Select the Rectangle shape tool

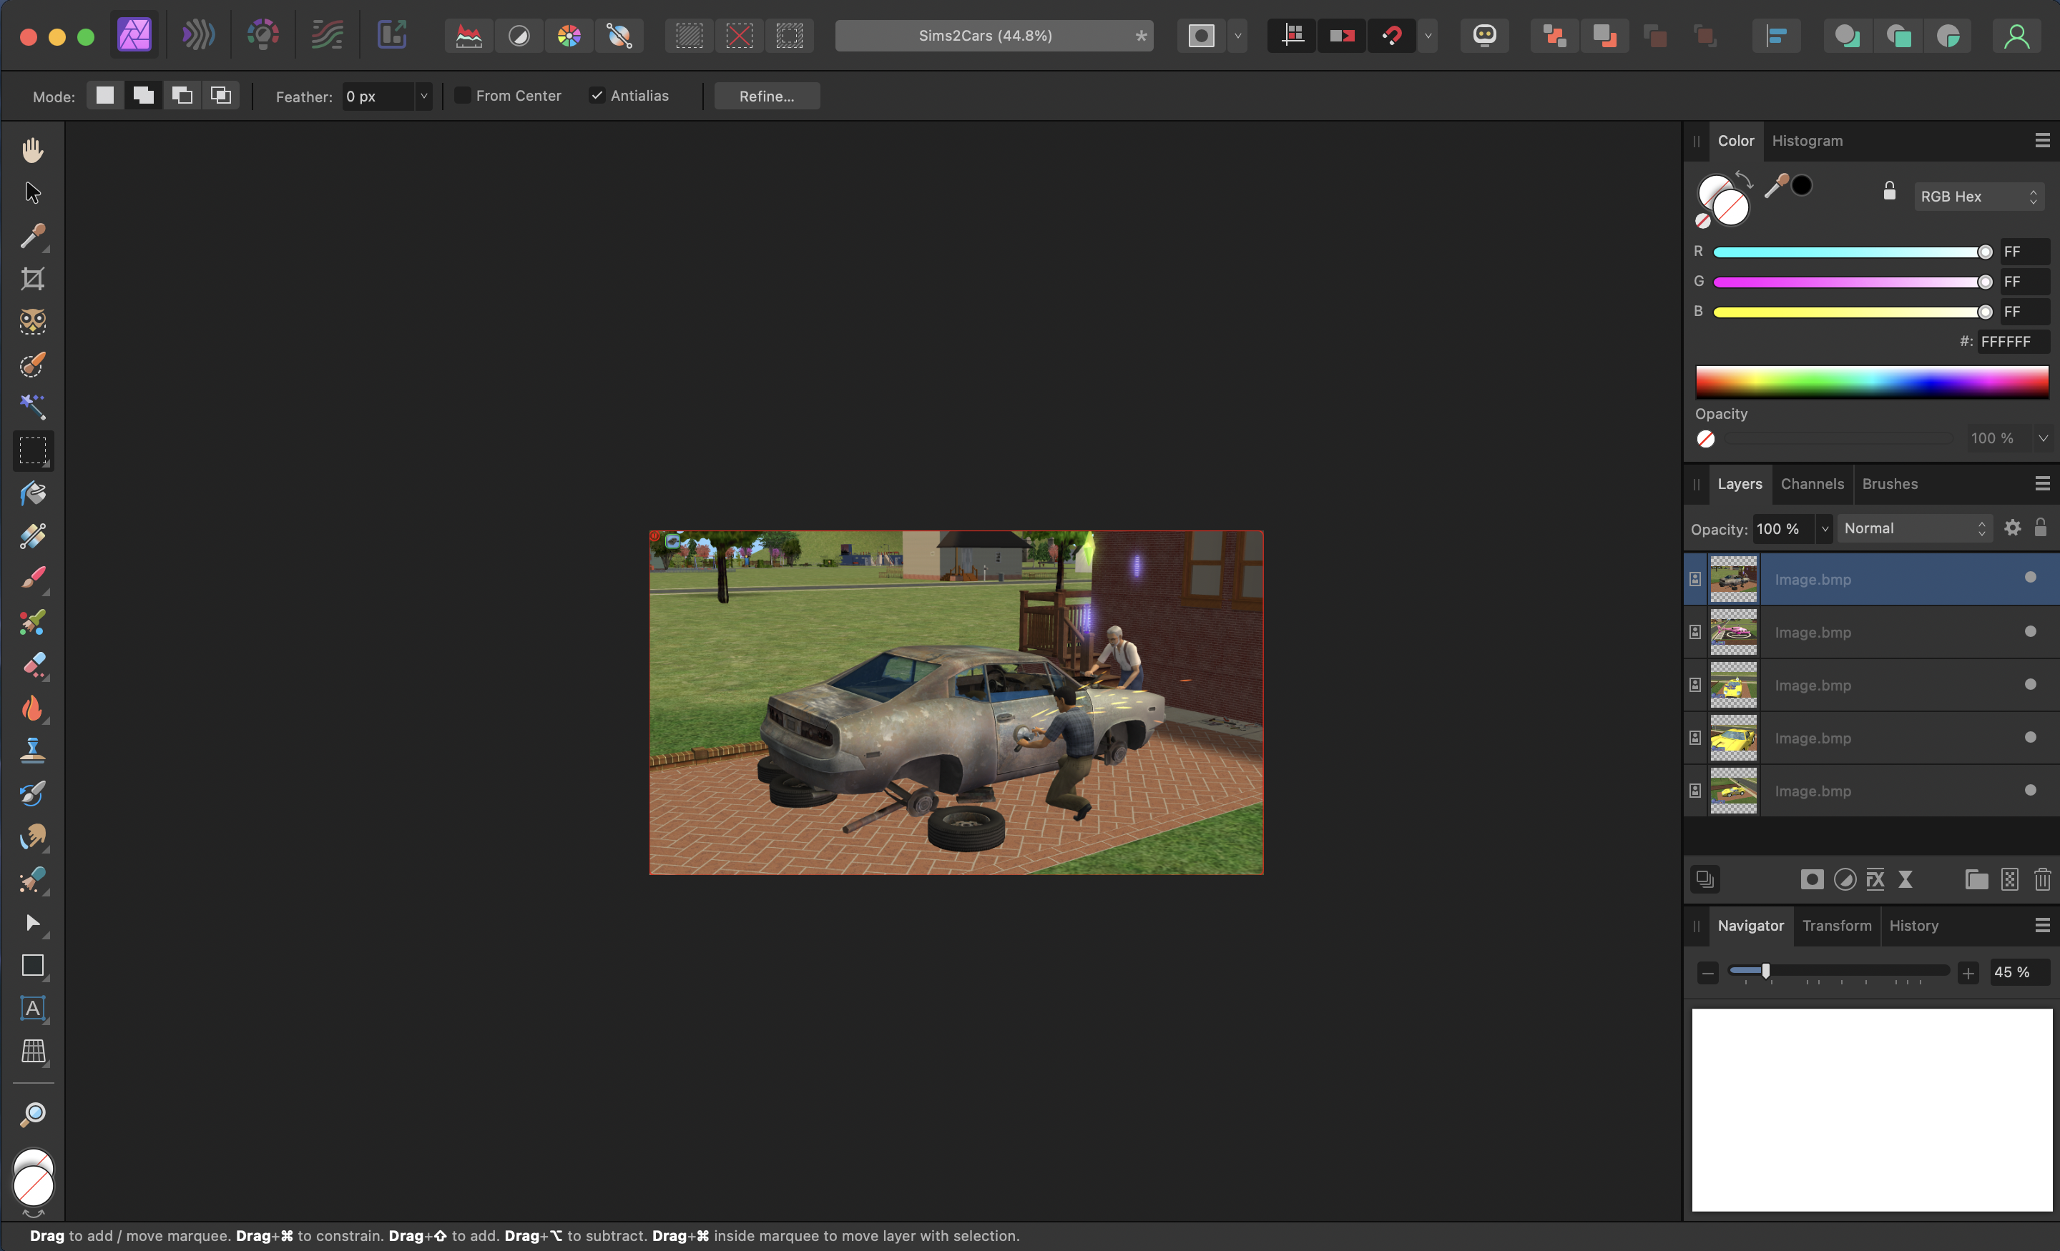click(33, 965)
